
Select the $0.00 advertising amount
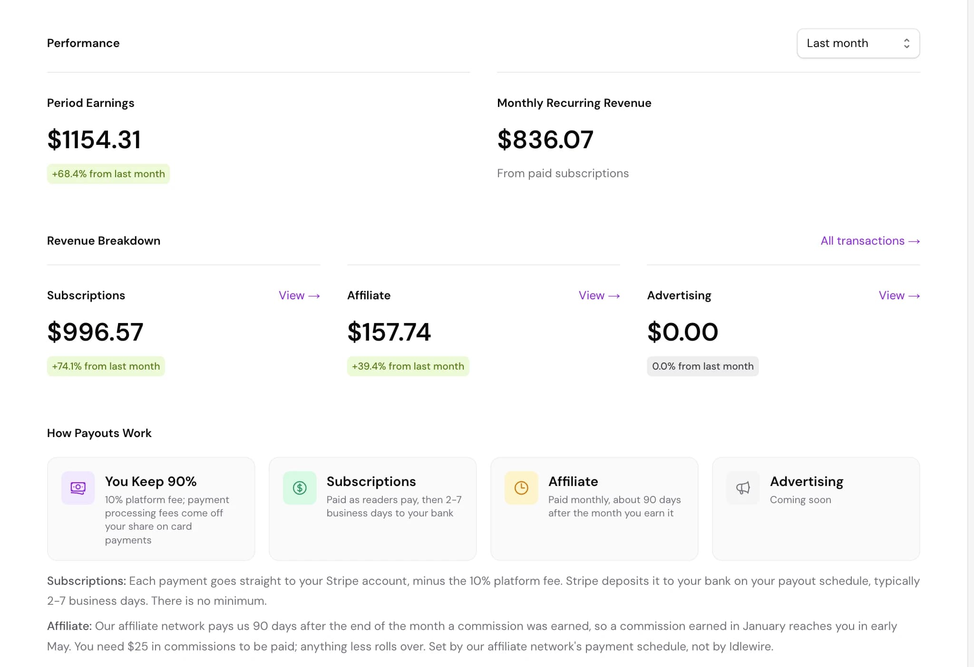pos(682,332)
